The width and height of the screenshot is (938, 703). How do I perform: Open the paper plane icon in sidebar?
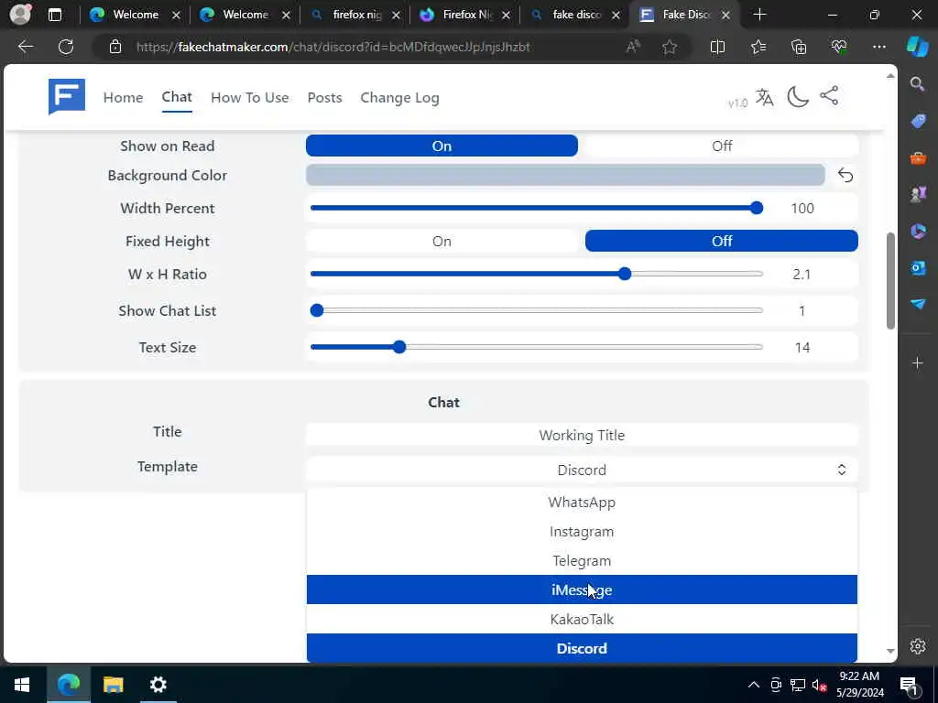[918, 304]
